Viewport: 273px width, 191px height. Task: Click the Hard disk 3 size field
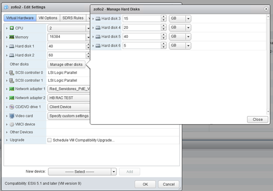pyautogui.click(x=142, y=18)
